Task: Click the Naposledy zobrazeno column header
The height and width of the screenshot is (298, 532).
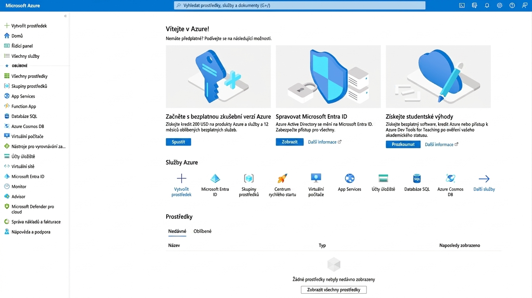Action: pyautogui.click(x=460, y=246)
